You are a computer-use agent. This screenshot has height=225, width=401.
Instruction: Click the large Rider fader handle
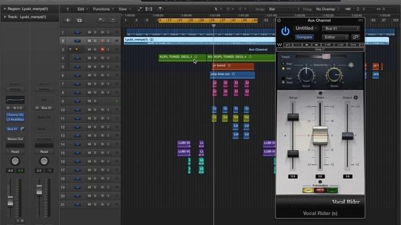[x=320, y=136]
